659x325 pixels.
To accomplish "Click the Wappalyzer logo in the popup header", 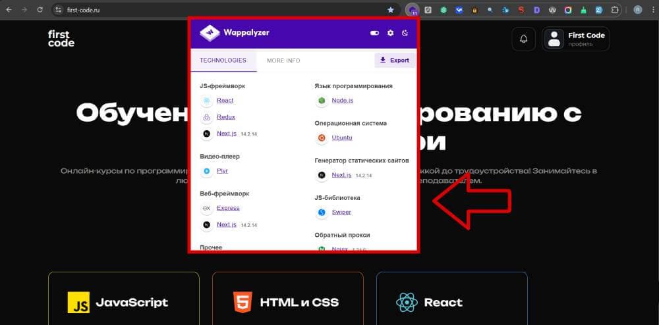I will click(235, 32).
